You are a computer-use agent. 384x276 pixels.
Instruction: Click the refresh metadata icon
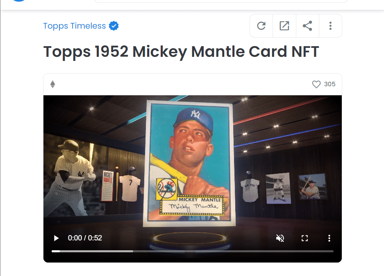(x=261, y=26)
